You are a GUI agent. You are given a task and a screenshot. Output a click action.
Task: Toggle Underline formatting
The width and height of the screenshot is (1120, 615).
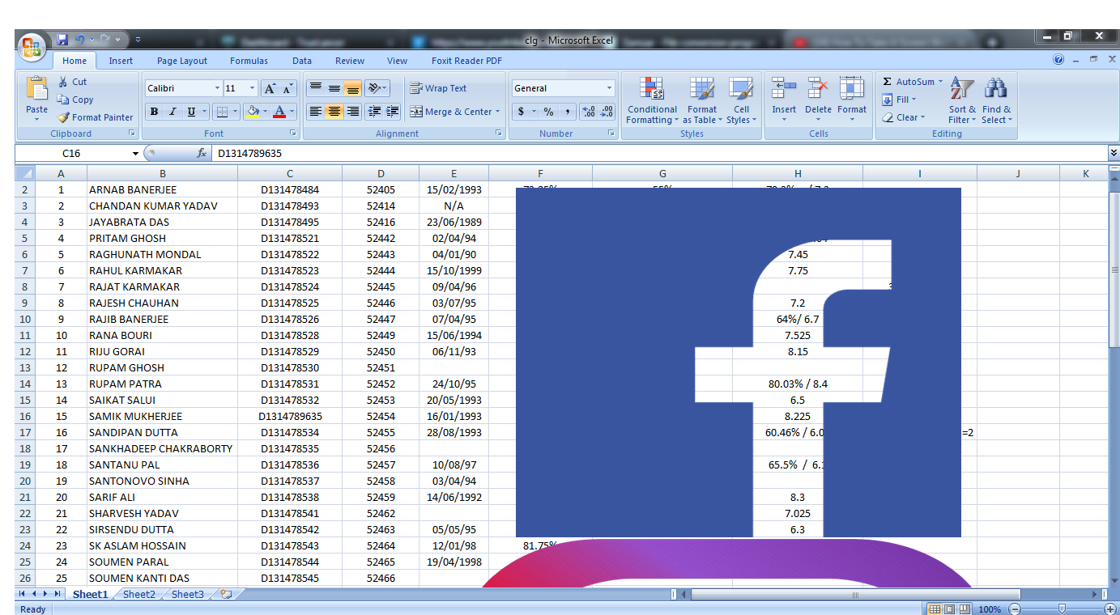point(191,112)
